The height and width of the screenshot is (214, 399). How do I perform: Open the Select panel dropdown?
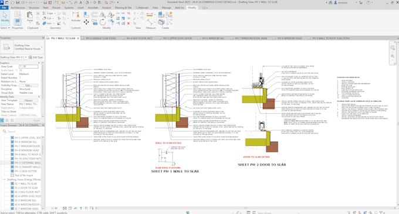point(5,28)
